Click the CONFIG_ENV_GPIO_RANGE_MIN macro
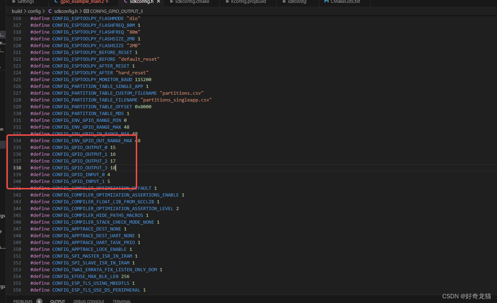 (x=86, y=120)
